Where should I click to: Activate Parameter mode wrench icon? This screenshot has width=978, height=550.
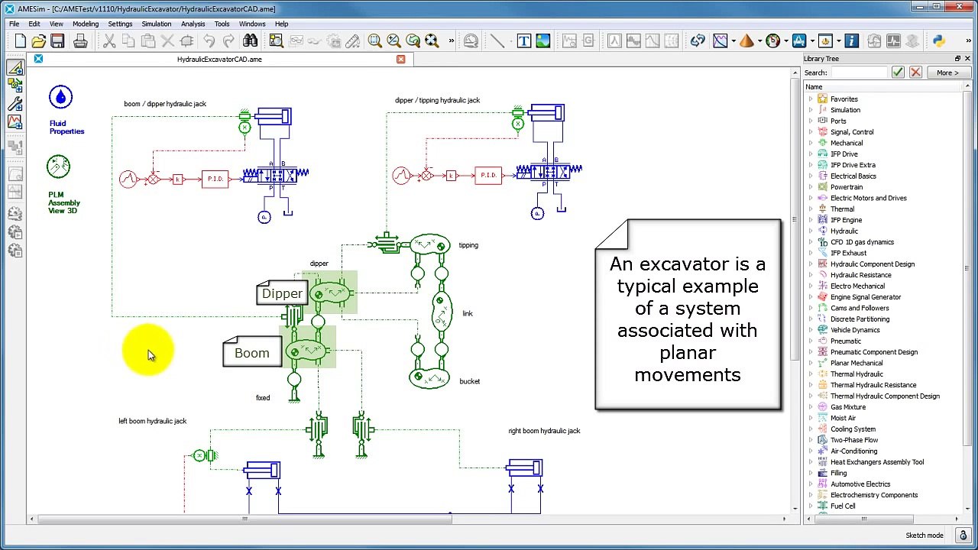click(15, 104)
